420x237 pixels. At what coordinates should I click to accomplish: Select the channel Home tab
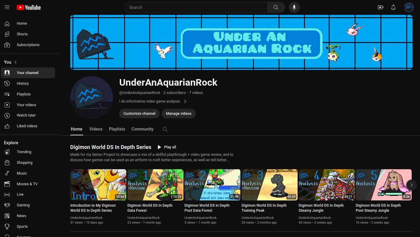77,129
